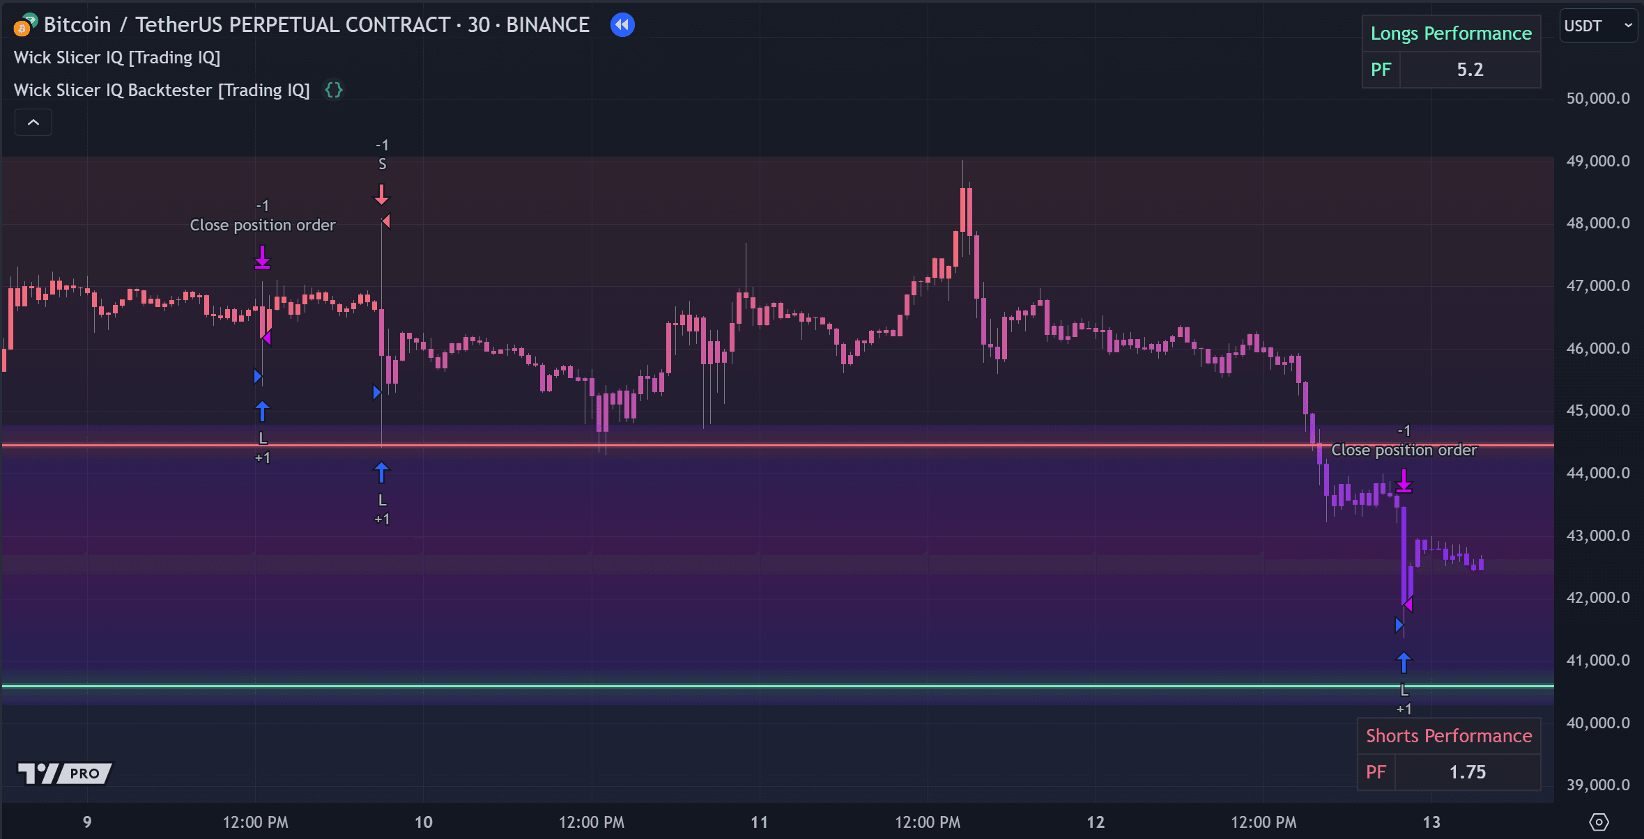The width and height of the screenshot is (1644, 839).
Task: Click the red horizontal level line
Action: tap(767, 445)
